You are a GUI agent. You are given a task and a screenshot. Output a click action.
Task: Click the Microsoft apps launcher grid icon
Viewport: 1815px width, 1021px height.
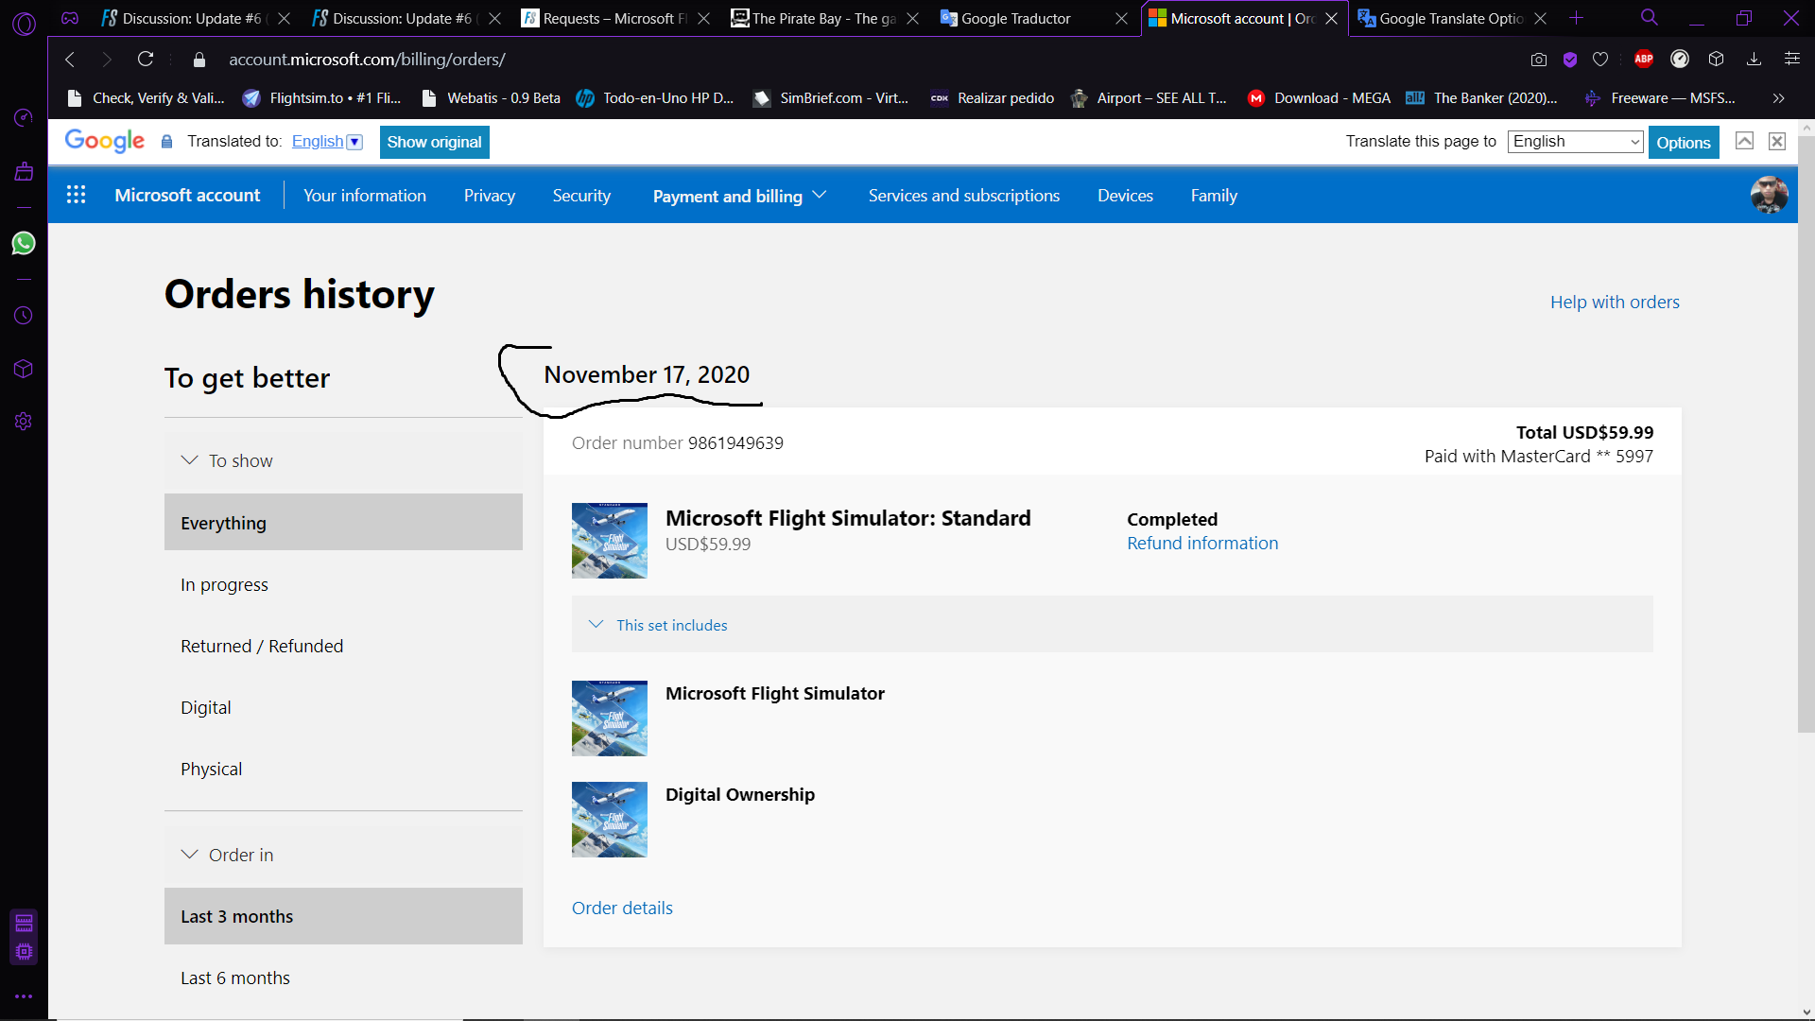pos(76,195)
